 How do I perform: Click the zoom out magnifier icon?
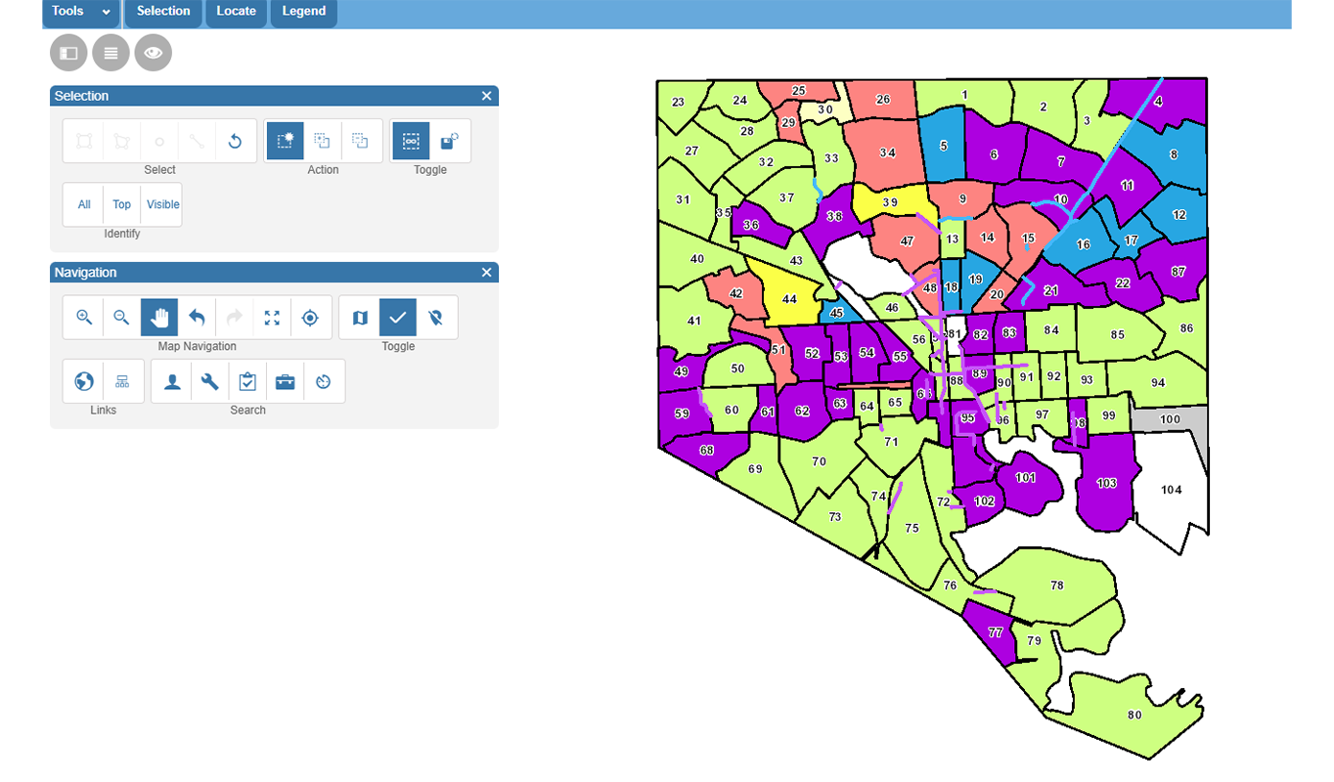coord(121,318)
